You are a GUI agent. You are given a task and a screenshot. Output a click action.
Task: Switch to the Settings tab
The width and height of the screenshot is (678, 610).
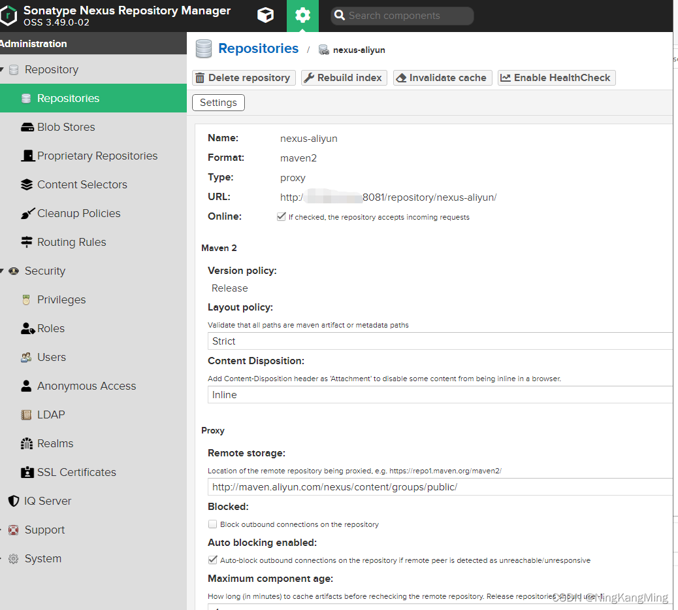tap(218, 103)
